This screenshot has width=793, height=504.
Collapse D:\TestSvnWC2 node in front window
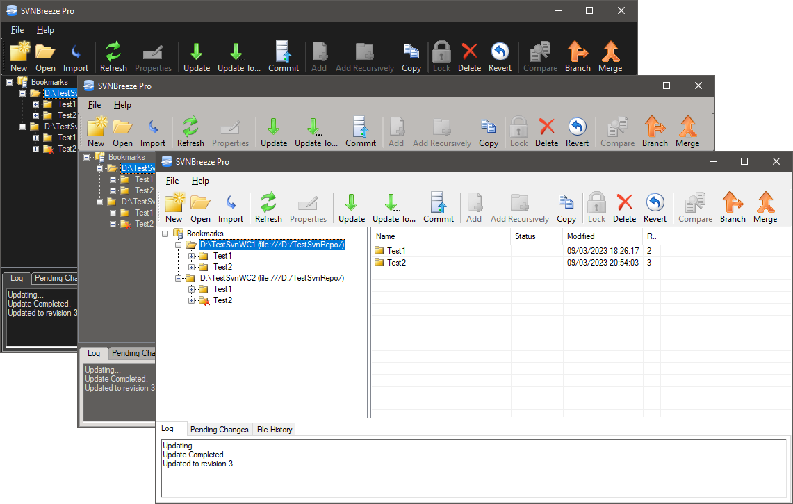coord(178,278)
